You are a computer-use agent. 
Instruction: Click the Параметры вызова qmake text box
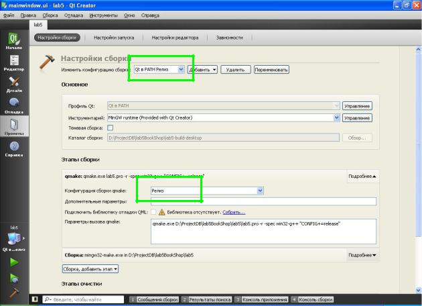point(263,232)
